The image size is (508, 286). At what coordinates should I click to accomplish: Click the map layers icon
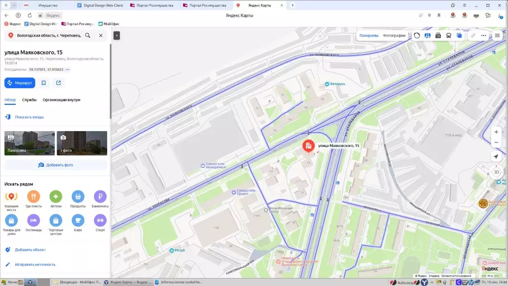[459, 36]
